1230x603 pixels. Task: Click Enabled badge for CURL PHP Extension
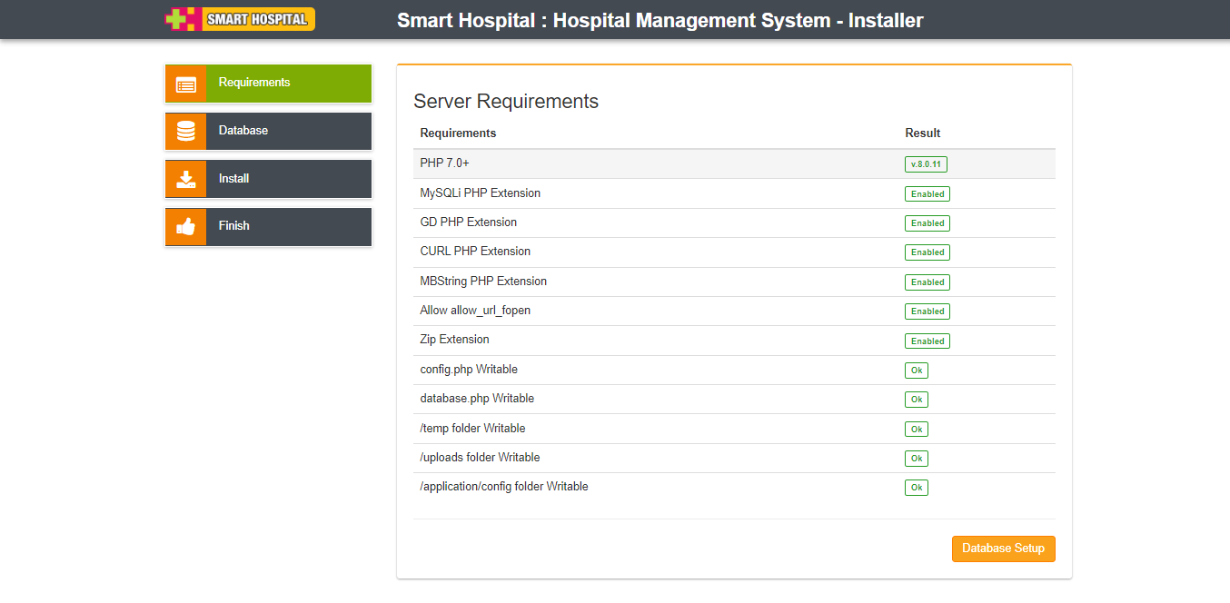pyautogui.click(x=927, y=252)
